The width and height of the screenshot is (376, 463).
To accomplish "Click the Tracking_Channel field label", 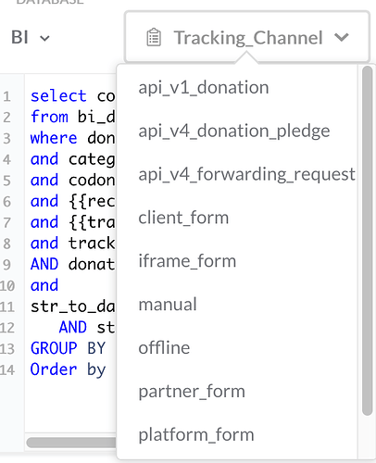I will click(248, 38).
